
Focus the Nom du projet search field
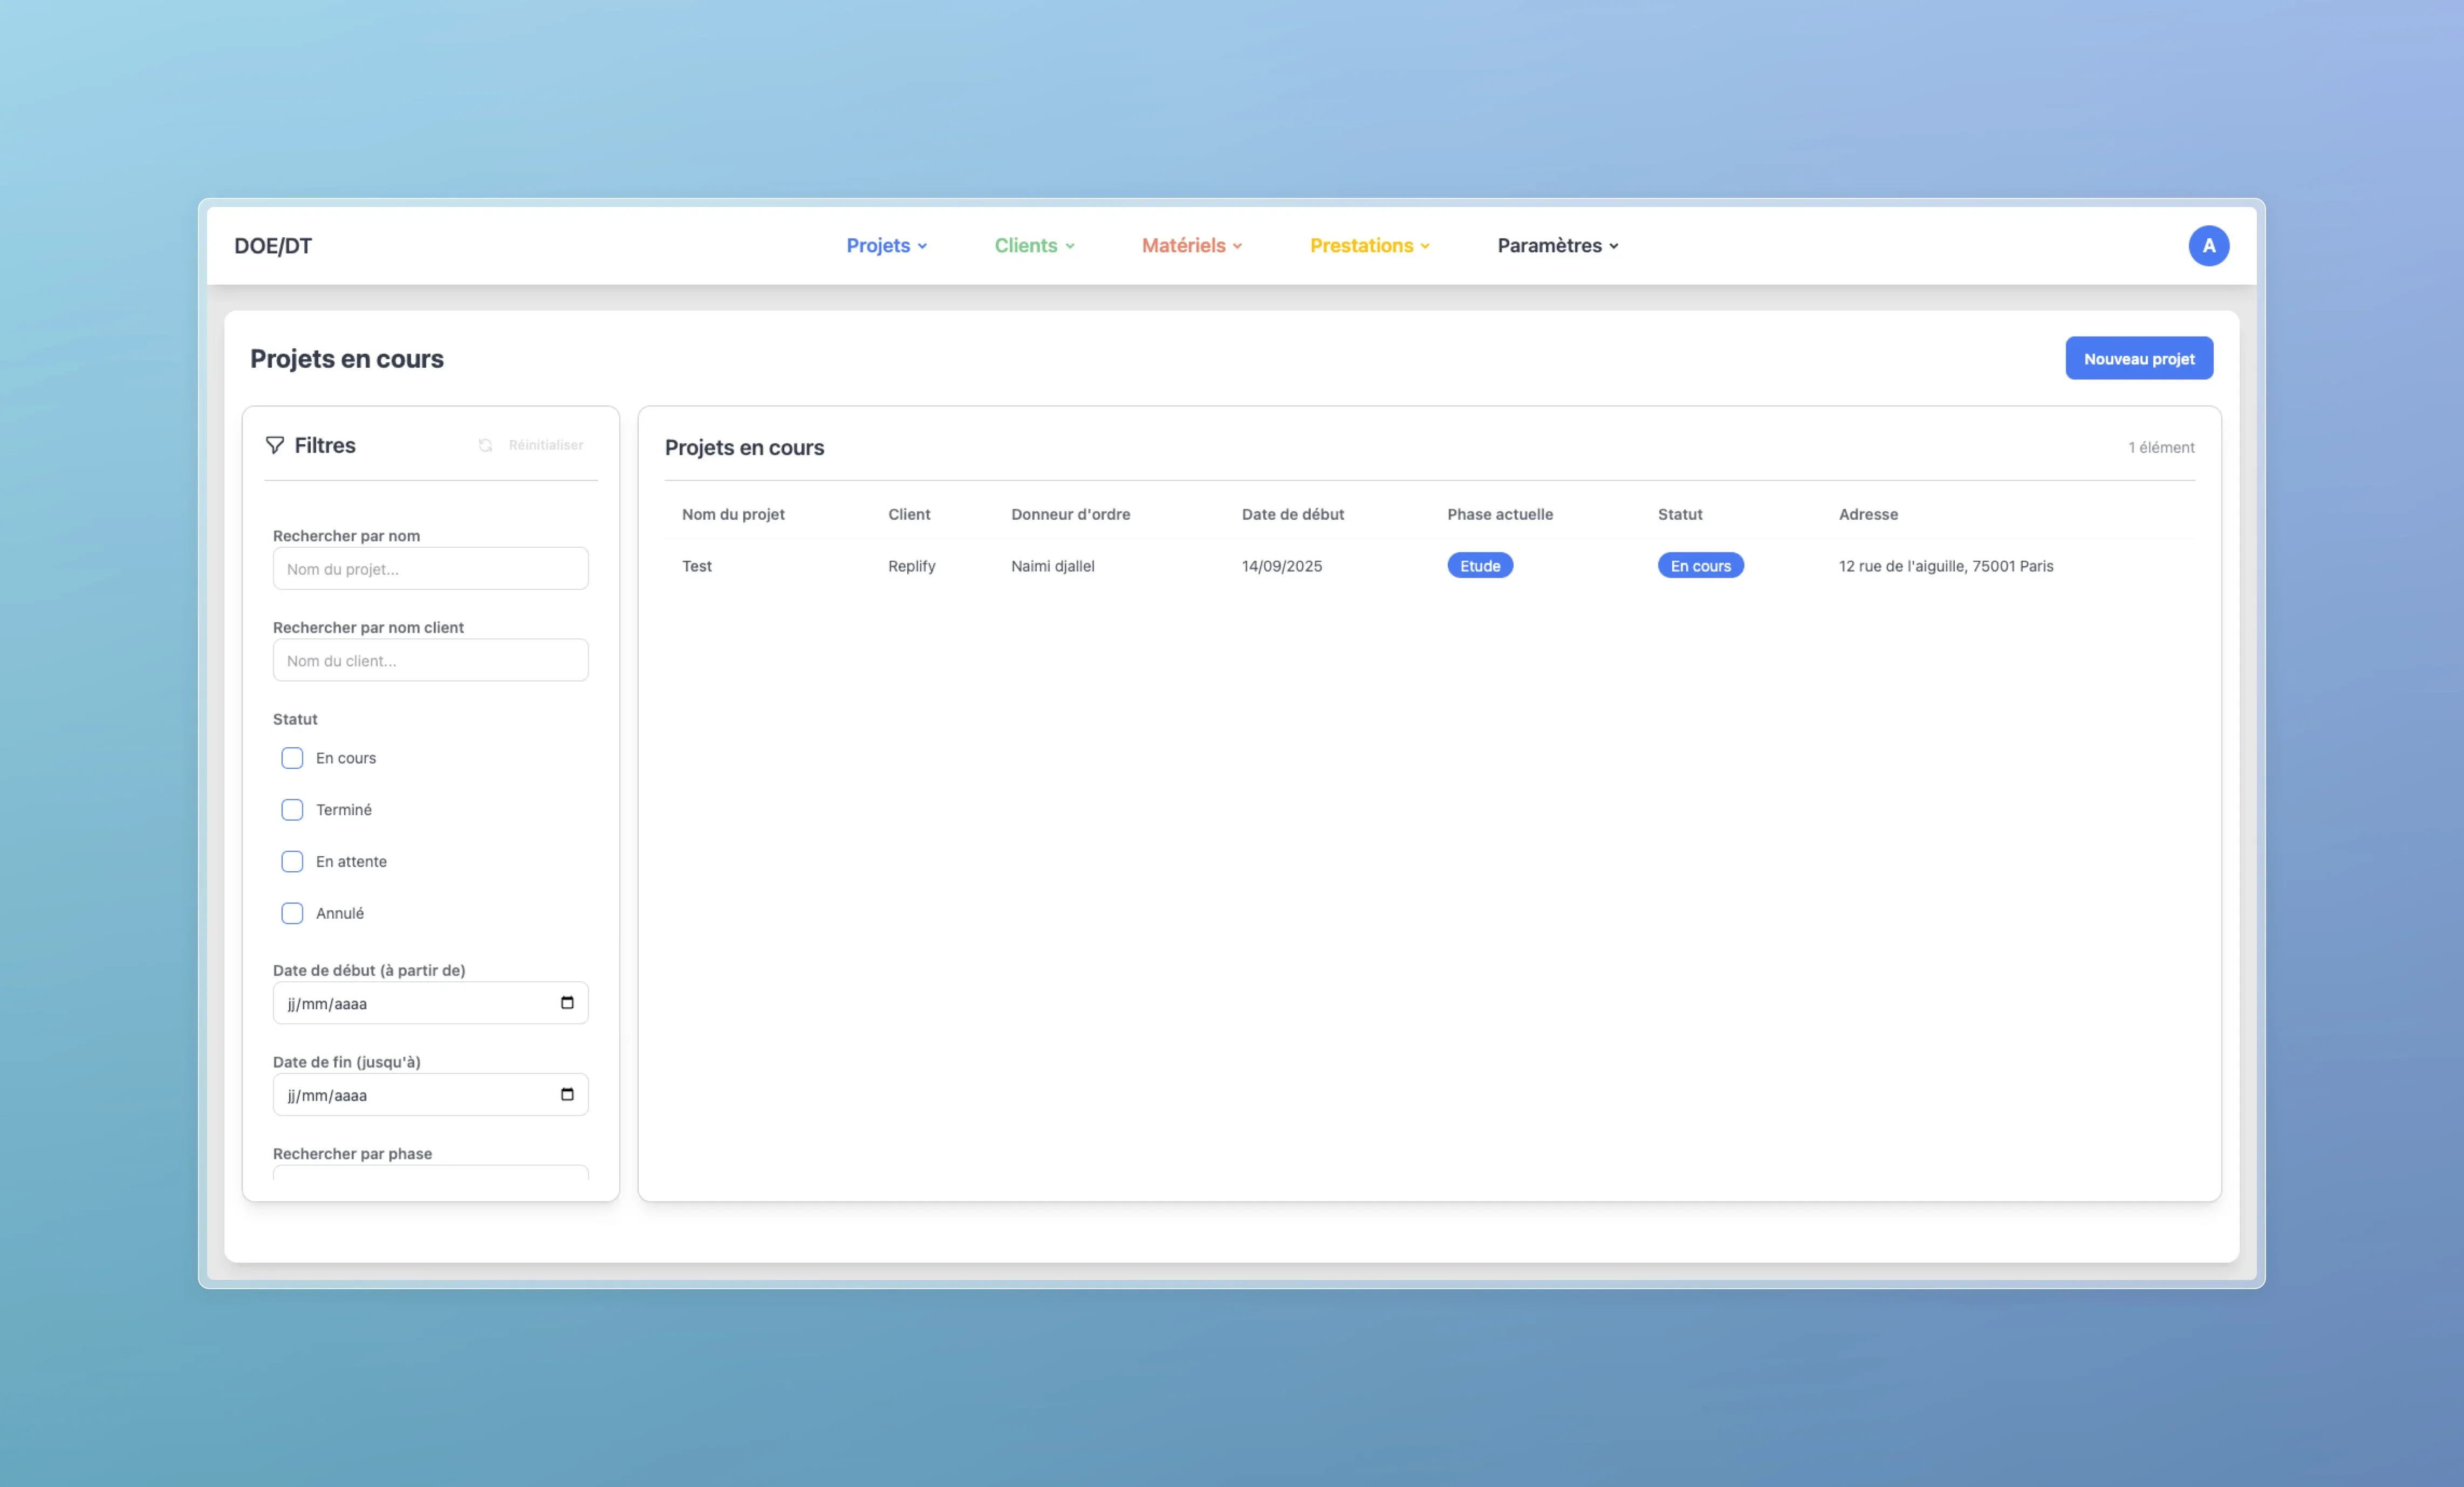coord(430,569)
